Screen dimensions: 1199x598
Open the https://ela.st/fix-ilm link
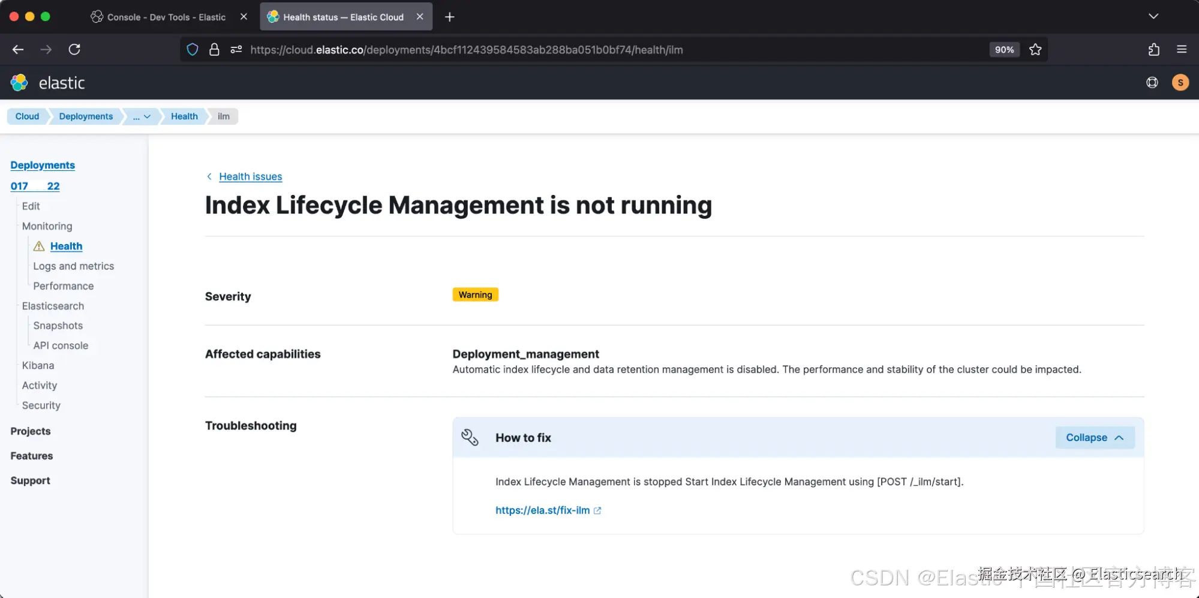(543, 510)
